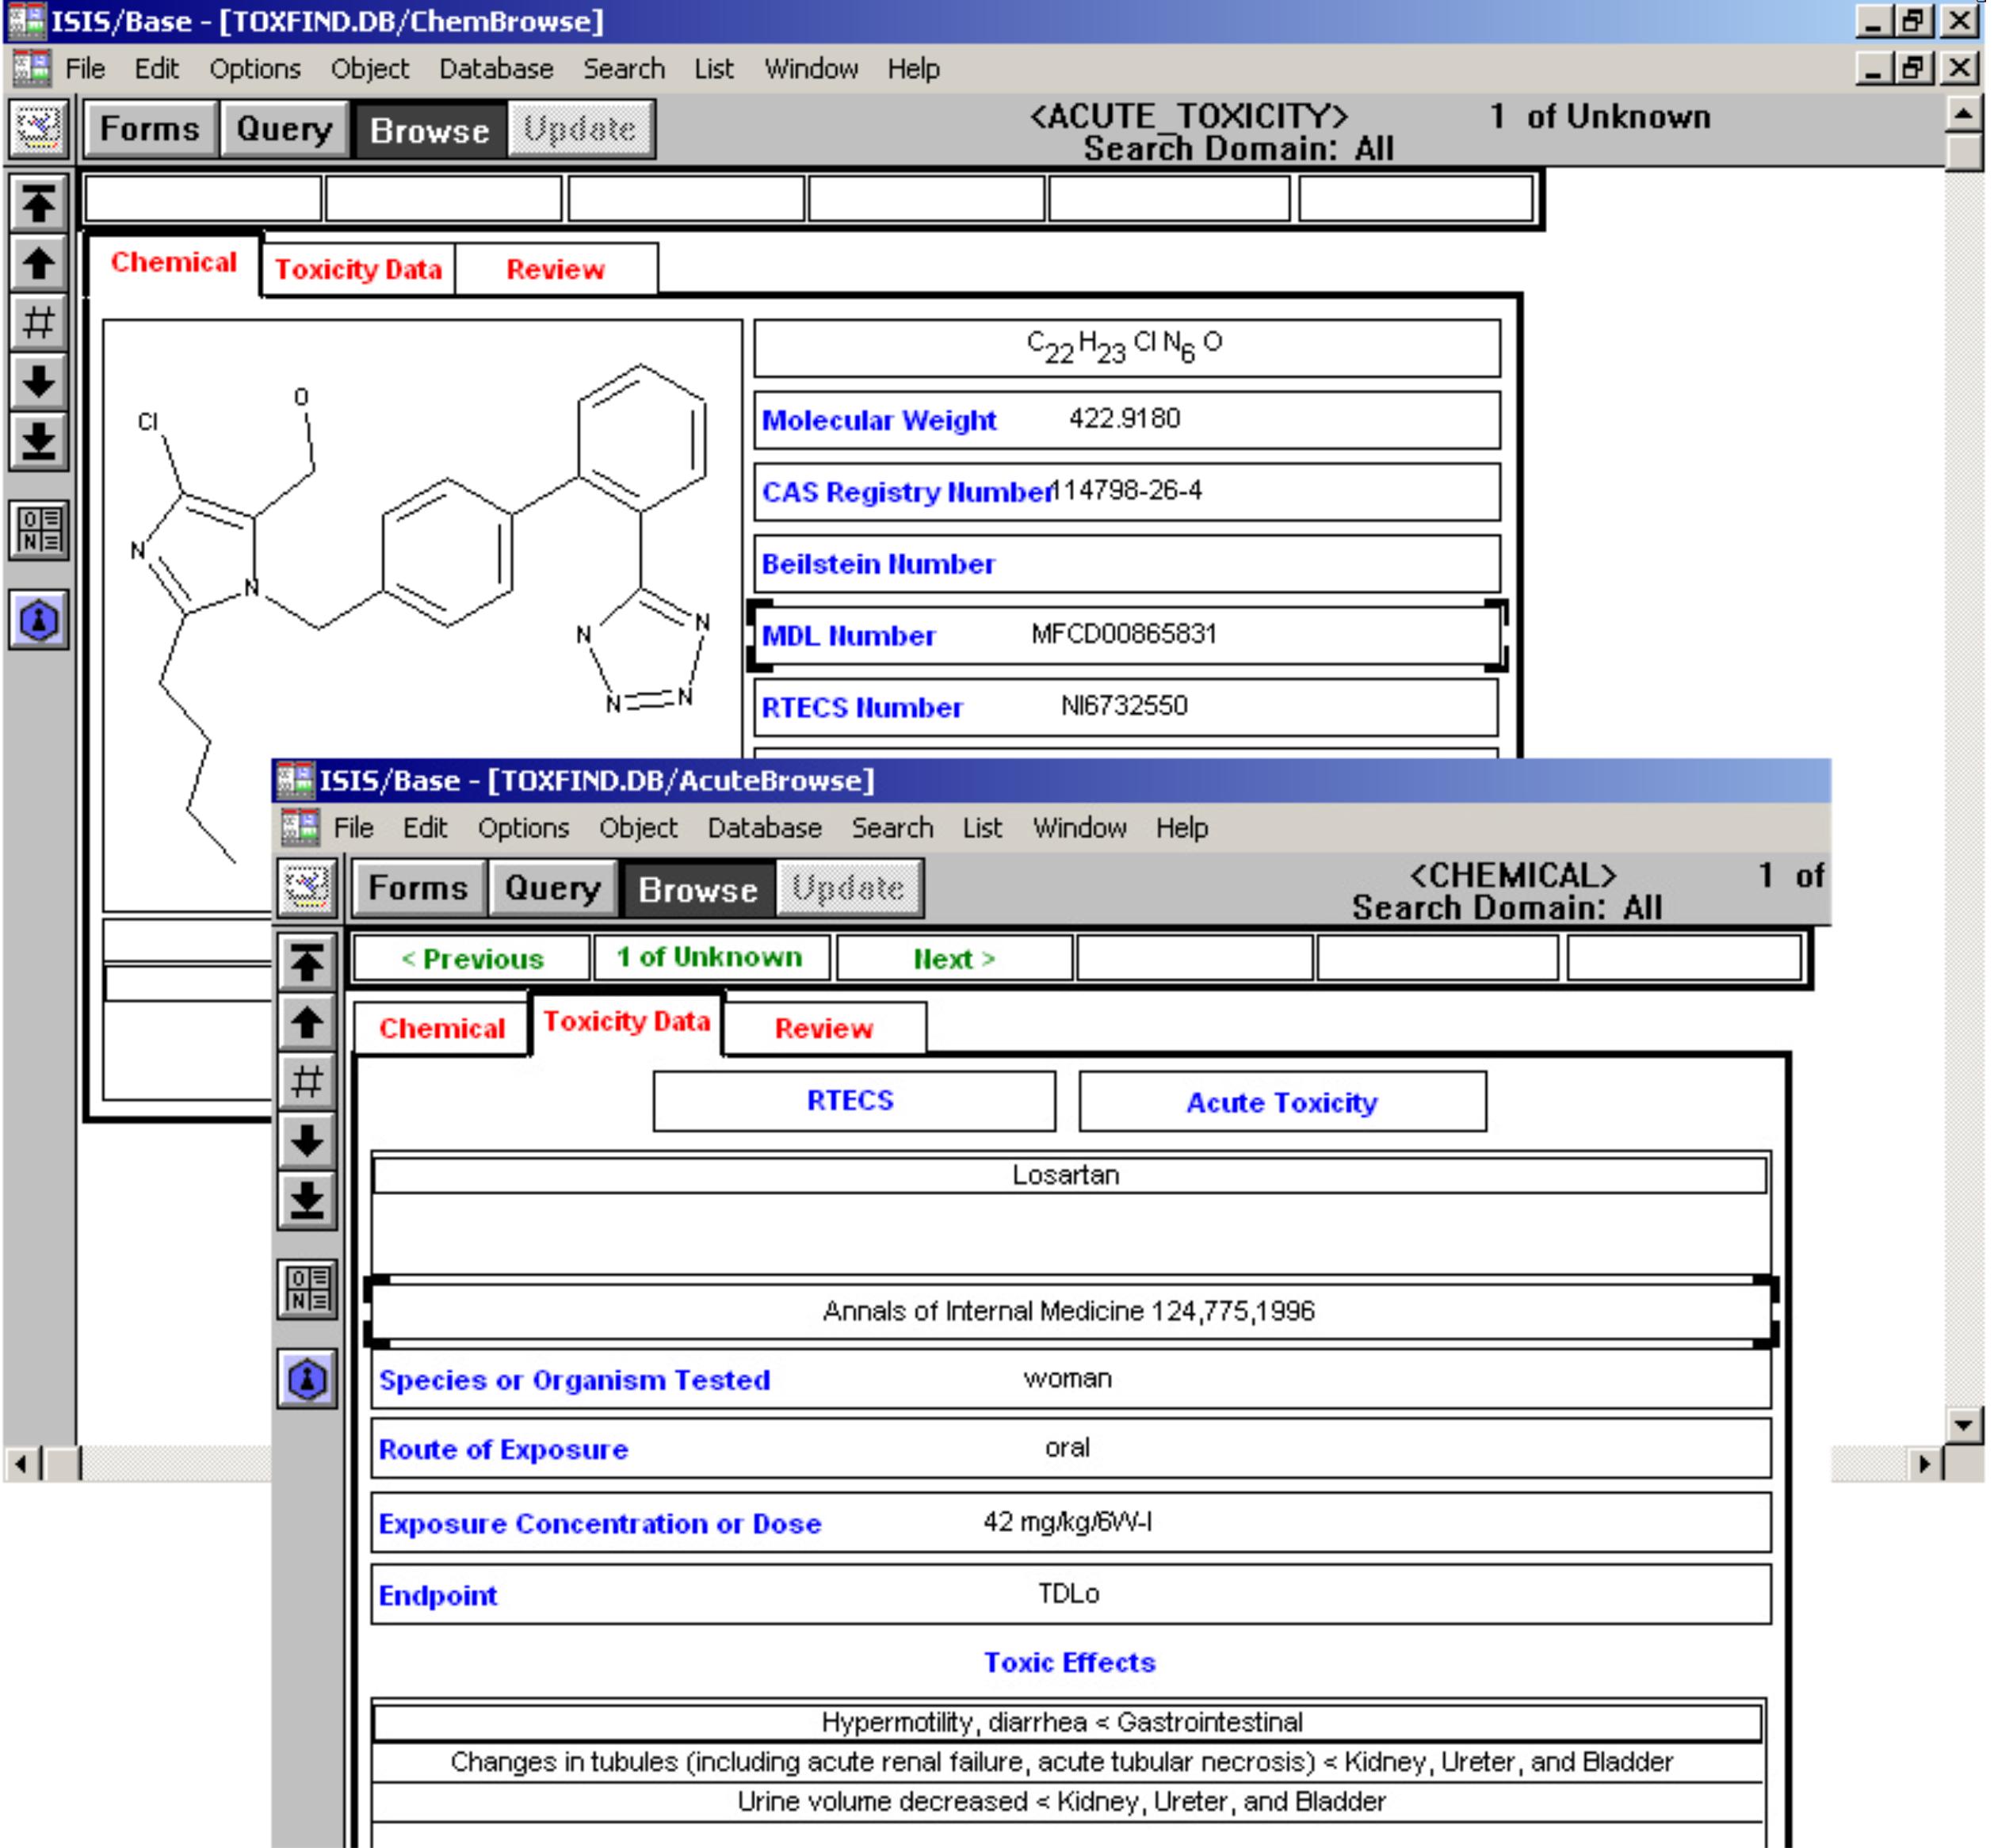Click first-record arrow icon in ChemBrowse sidebar
This screenshot has height=1848, width=1994.
click(x=38, y=204)
